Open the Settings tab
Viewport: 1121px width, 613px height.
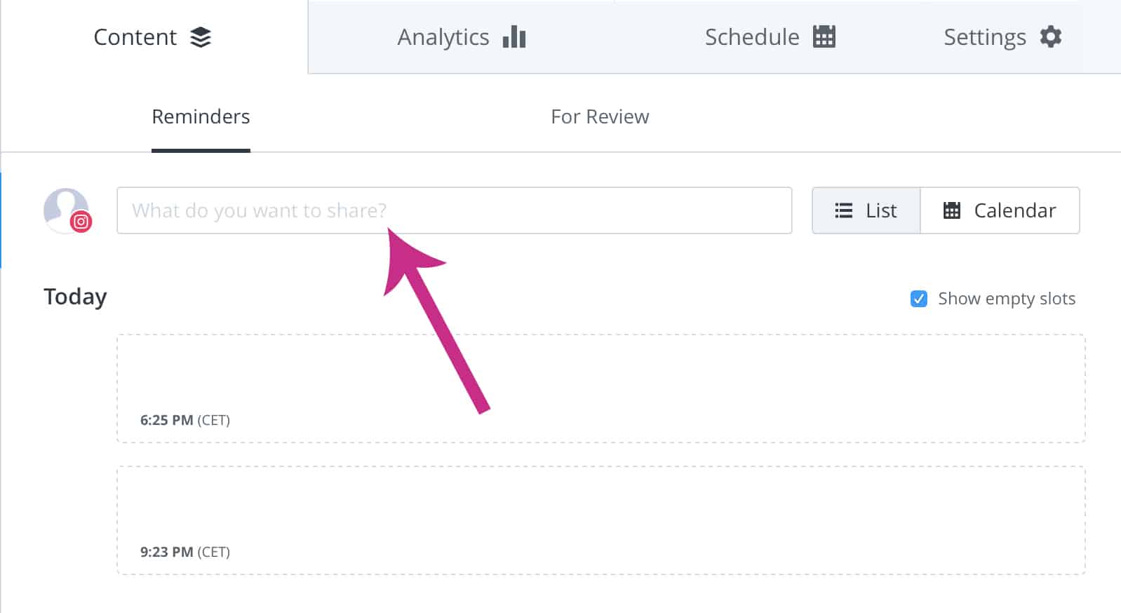click(x=1002, y=36)
